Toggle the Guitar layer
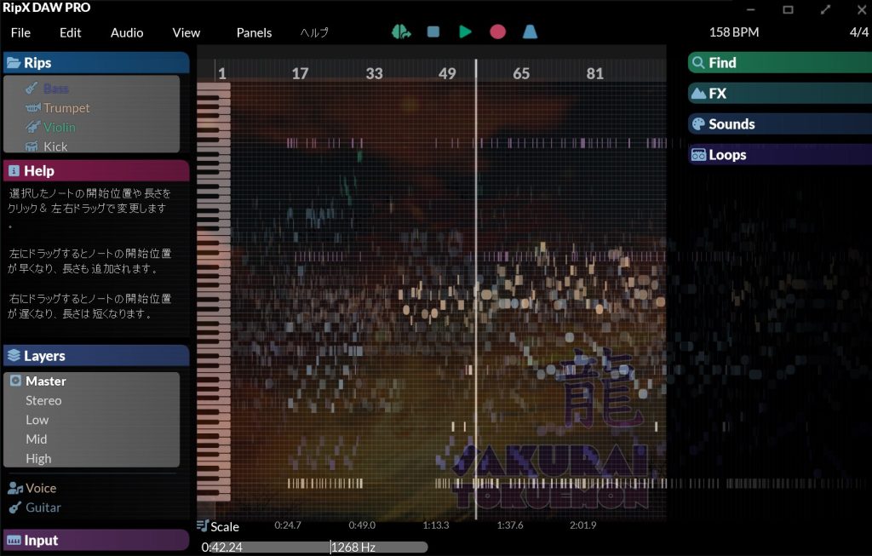The width and height of the screenshot is (872, 556). (x=43, y=507)
